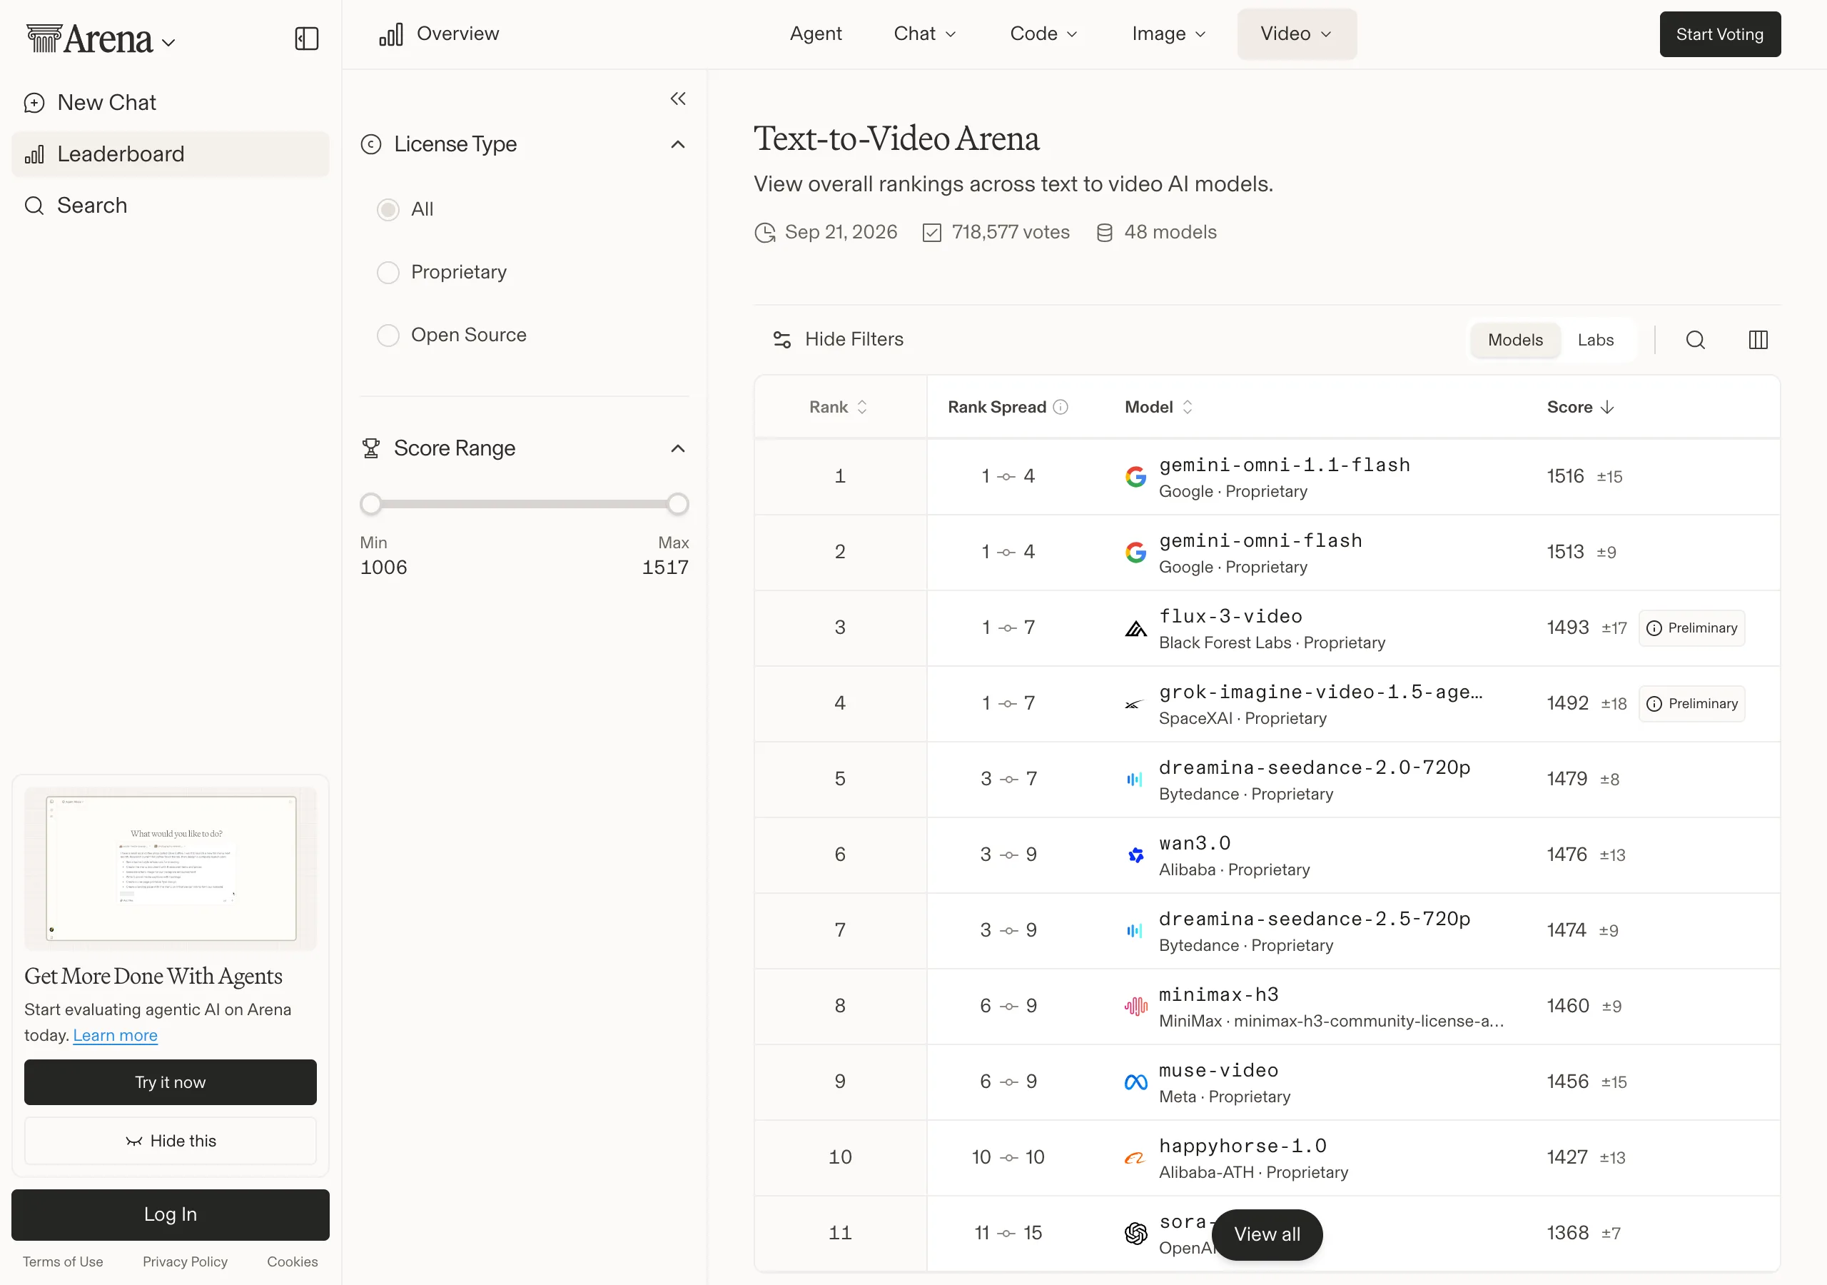This screenshot has height=1285, width=1827.
Task: Collapse the Score Range section
Action: click(678, 448)
